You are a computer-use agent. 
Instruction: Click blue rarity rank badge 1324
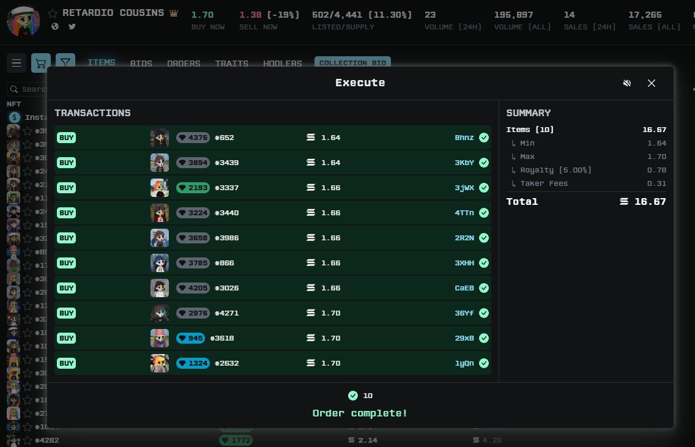[193, 363]
